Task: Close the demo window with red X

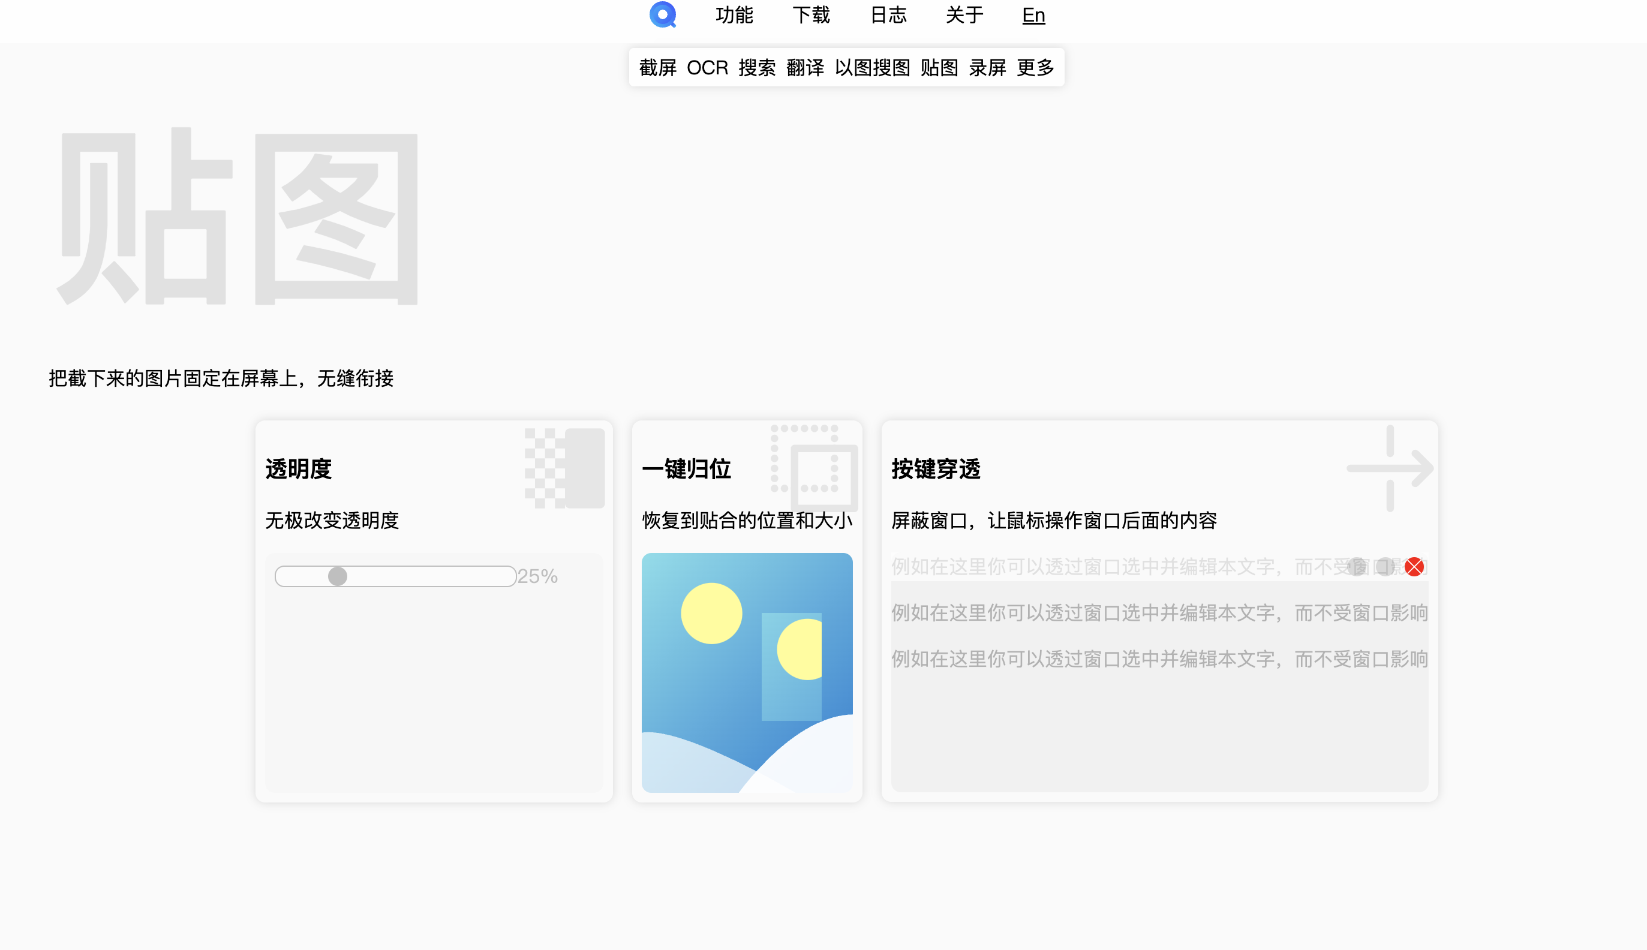Action: [x=1414, y=567]
